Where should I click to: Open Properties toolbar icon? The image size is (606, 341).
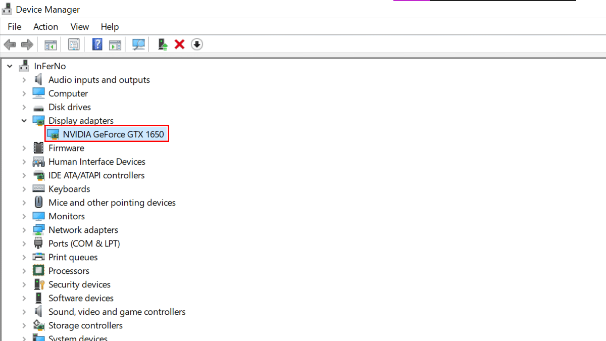point(74,44)
